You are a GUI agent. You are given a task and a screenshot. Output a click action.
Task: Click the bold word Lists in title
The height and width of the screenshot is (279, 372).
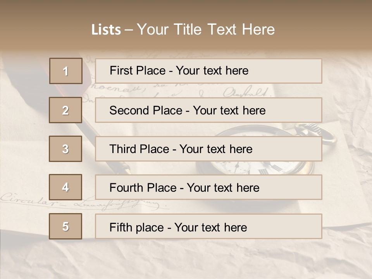point(106,30)
